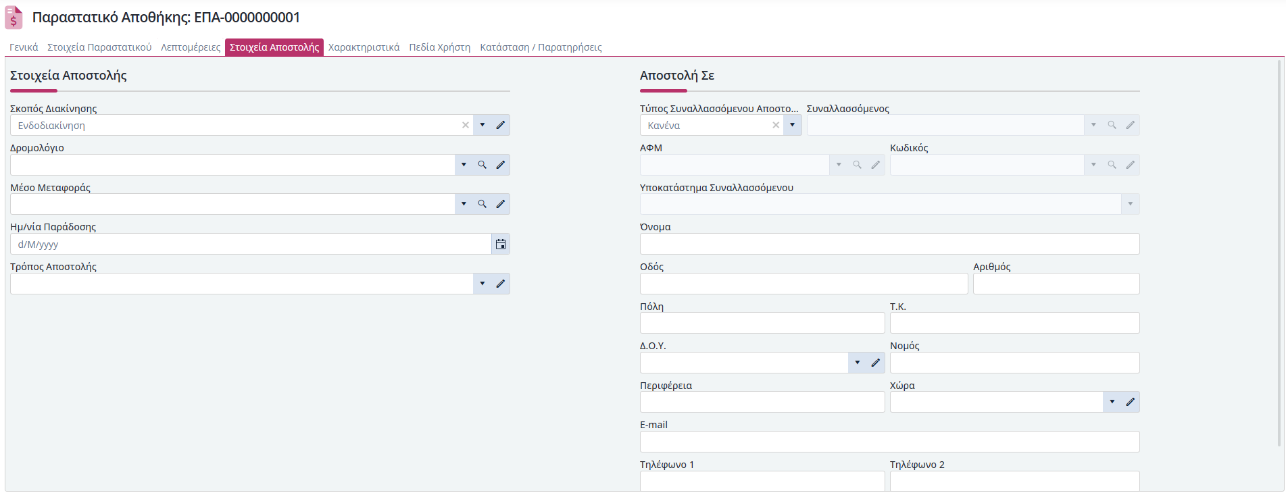Open the Τύπος Συναλλασσόμενου Αποστολής dropdown
Screen dimensions: 1286x493
pyautogui.click(x=793, y=125)
